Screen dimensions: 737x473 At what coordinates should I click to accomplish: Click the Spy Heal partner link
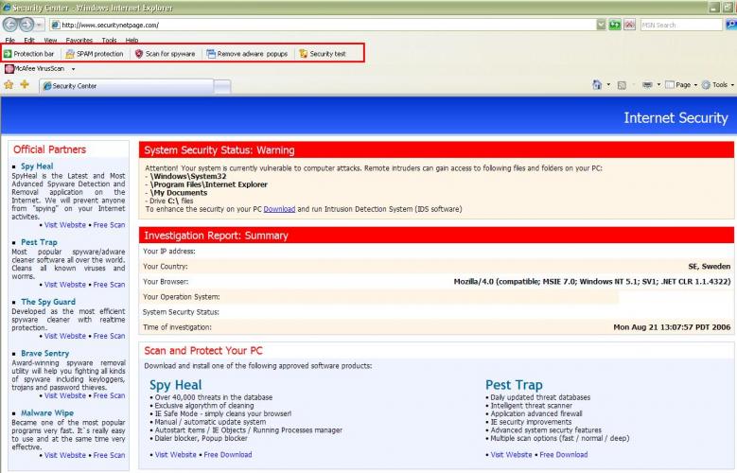pyautogui.click(x=37, y=166)
